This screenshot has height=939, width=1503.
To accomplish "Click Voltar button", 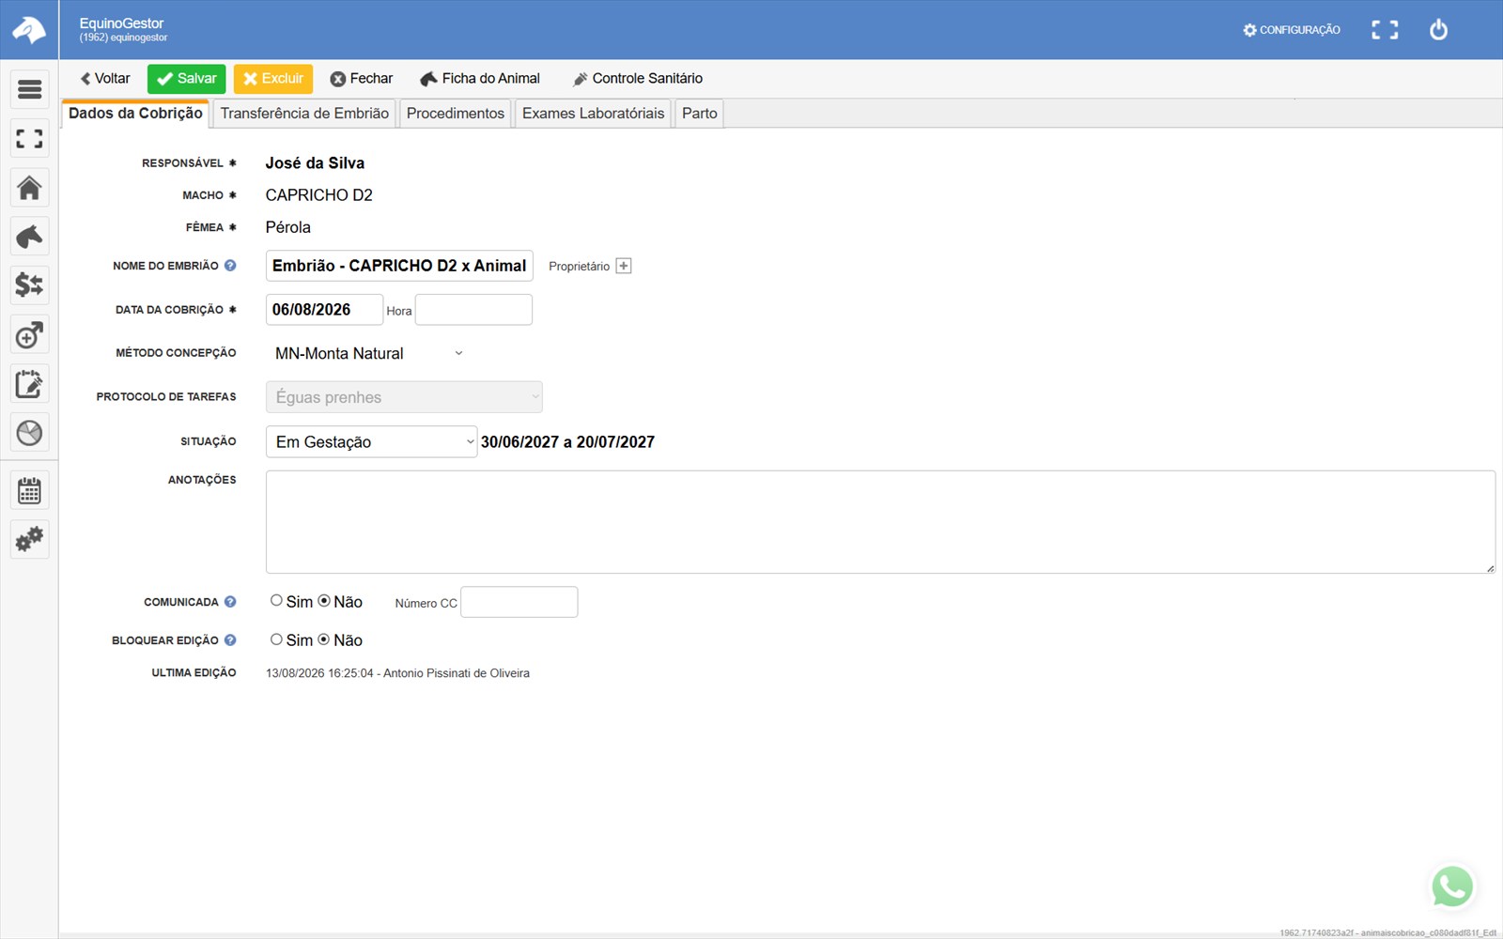I will (105, 79).
